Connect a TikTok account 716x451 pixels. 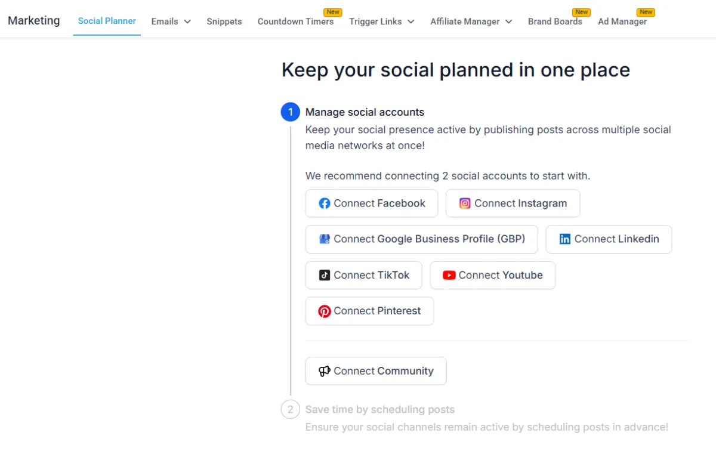point(364,275)
